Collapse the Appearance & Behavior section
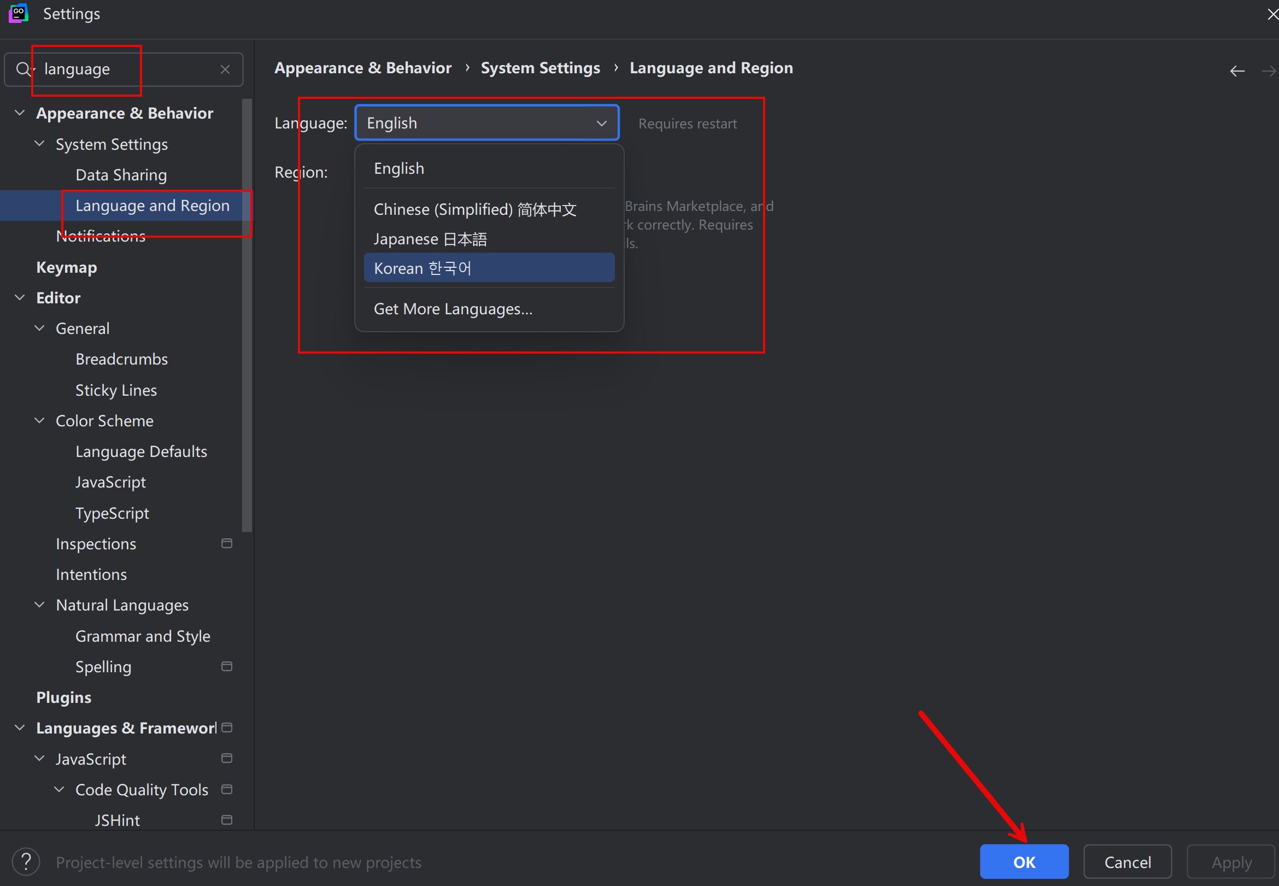1279x886 pixels. pyautogui.click(x=20, y=113)
